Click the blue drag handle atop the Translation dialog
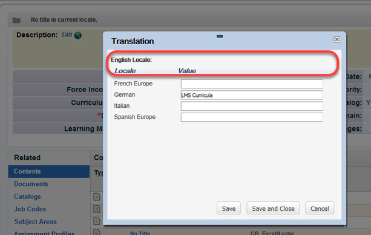Screen dimensions: 371x235 click(x=220, y=36)
